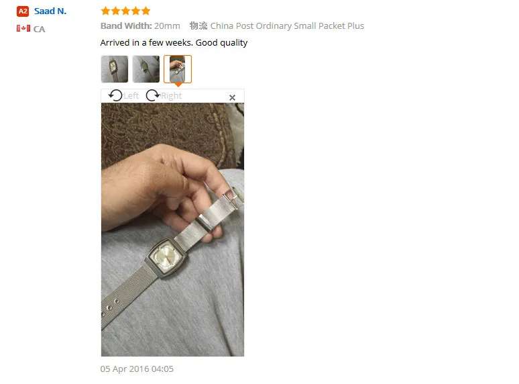The height and width of the screenshot is (384, 519).
Task: Click the first orange rating star
Action: [105, 11]
